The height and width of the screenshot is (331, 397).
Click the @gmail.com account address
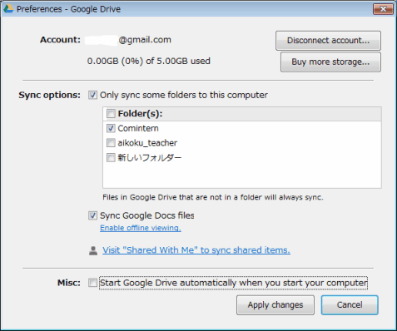coord(128,40)
